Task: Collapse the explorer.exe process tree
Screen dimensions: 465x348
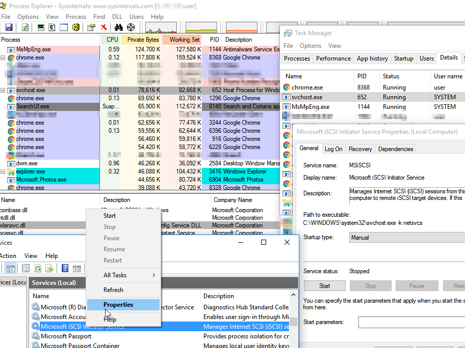Action: (x=3, y=171)
